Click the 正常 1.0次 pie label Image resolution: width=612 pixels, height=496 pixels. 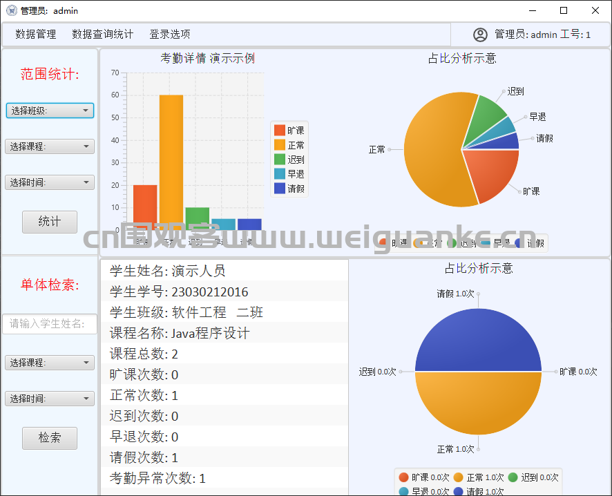pyautogui.click(x=455, y=449)
